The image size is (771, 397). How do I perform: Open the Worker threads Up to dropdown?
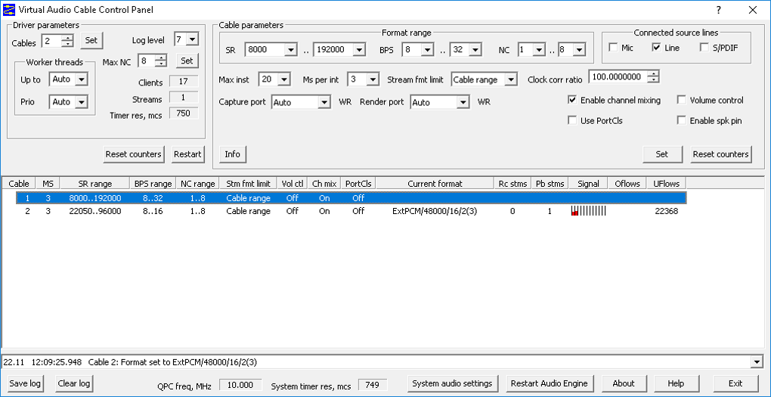tap(82, 79)
